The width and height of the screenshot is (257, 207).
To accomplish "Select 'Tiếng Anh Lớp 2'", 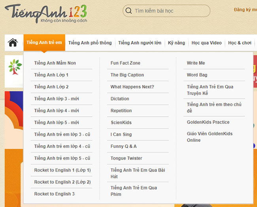I will 51,87.
